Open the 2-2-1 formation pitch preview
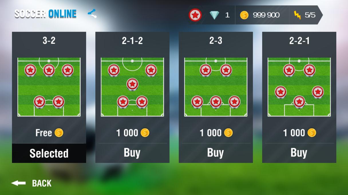The image size is (348, 195). click(299, 87)
